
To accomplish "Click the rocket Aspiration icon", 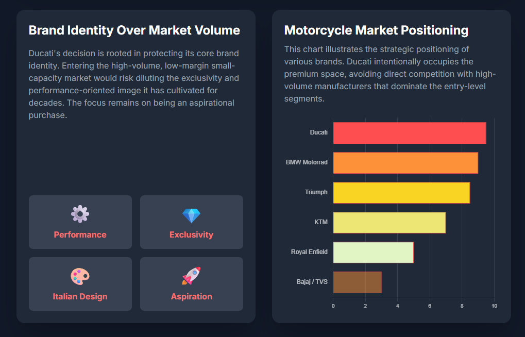I will point(191,276).
